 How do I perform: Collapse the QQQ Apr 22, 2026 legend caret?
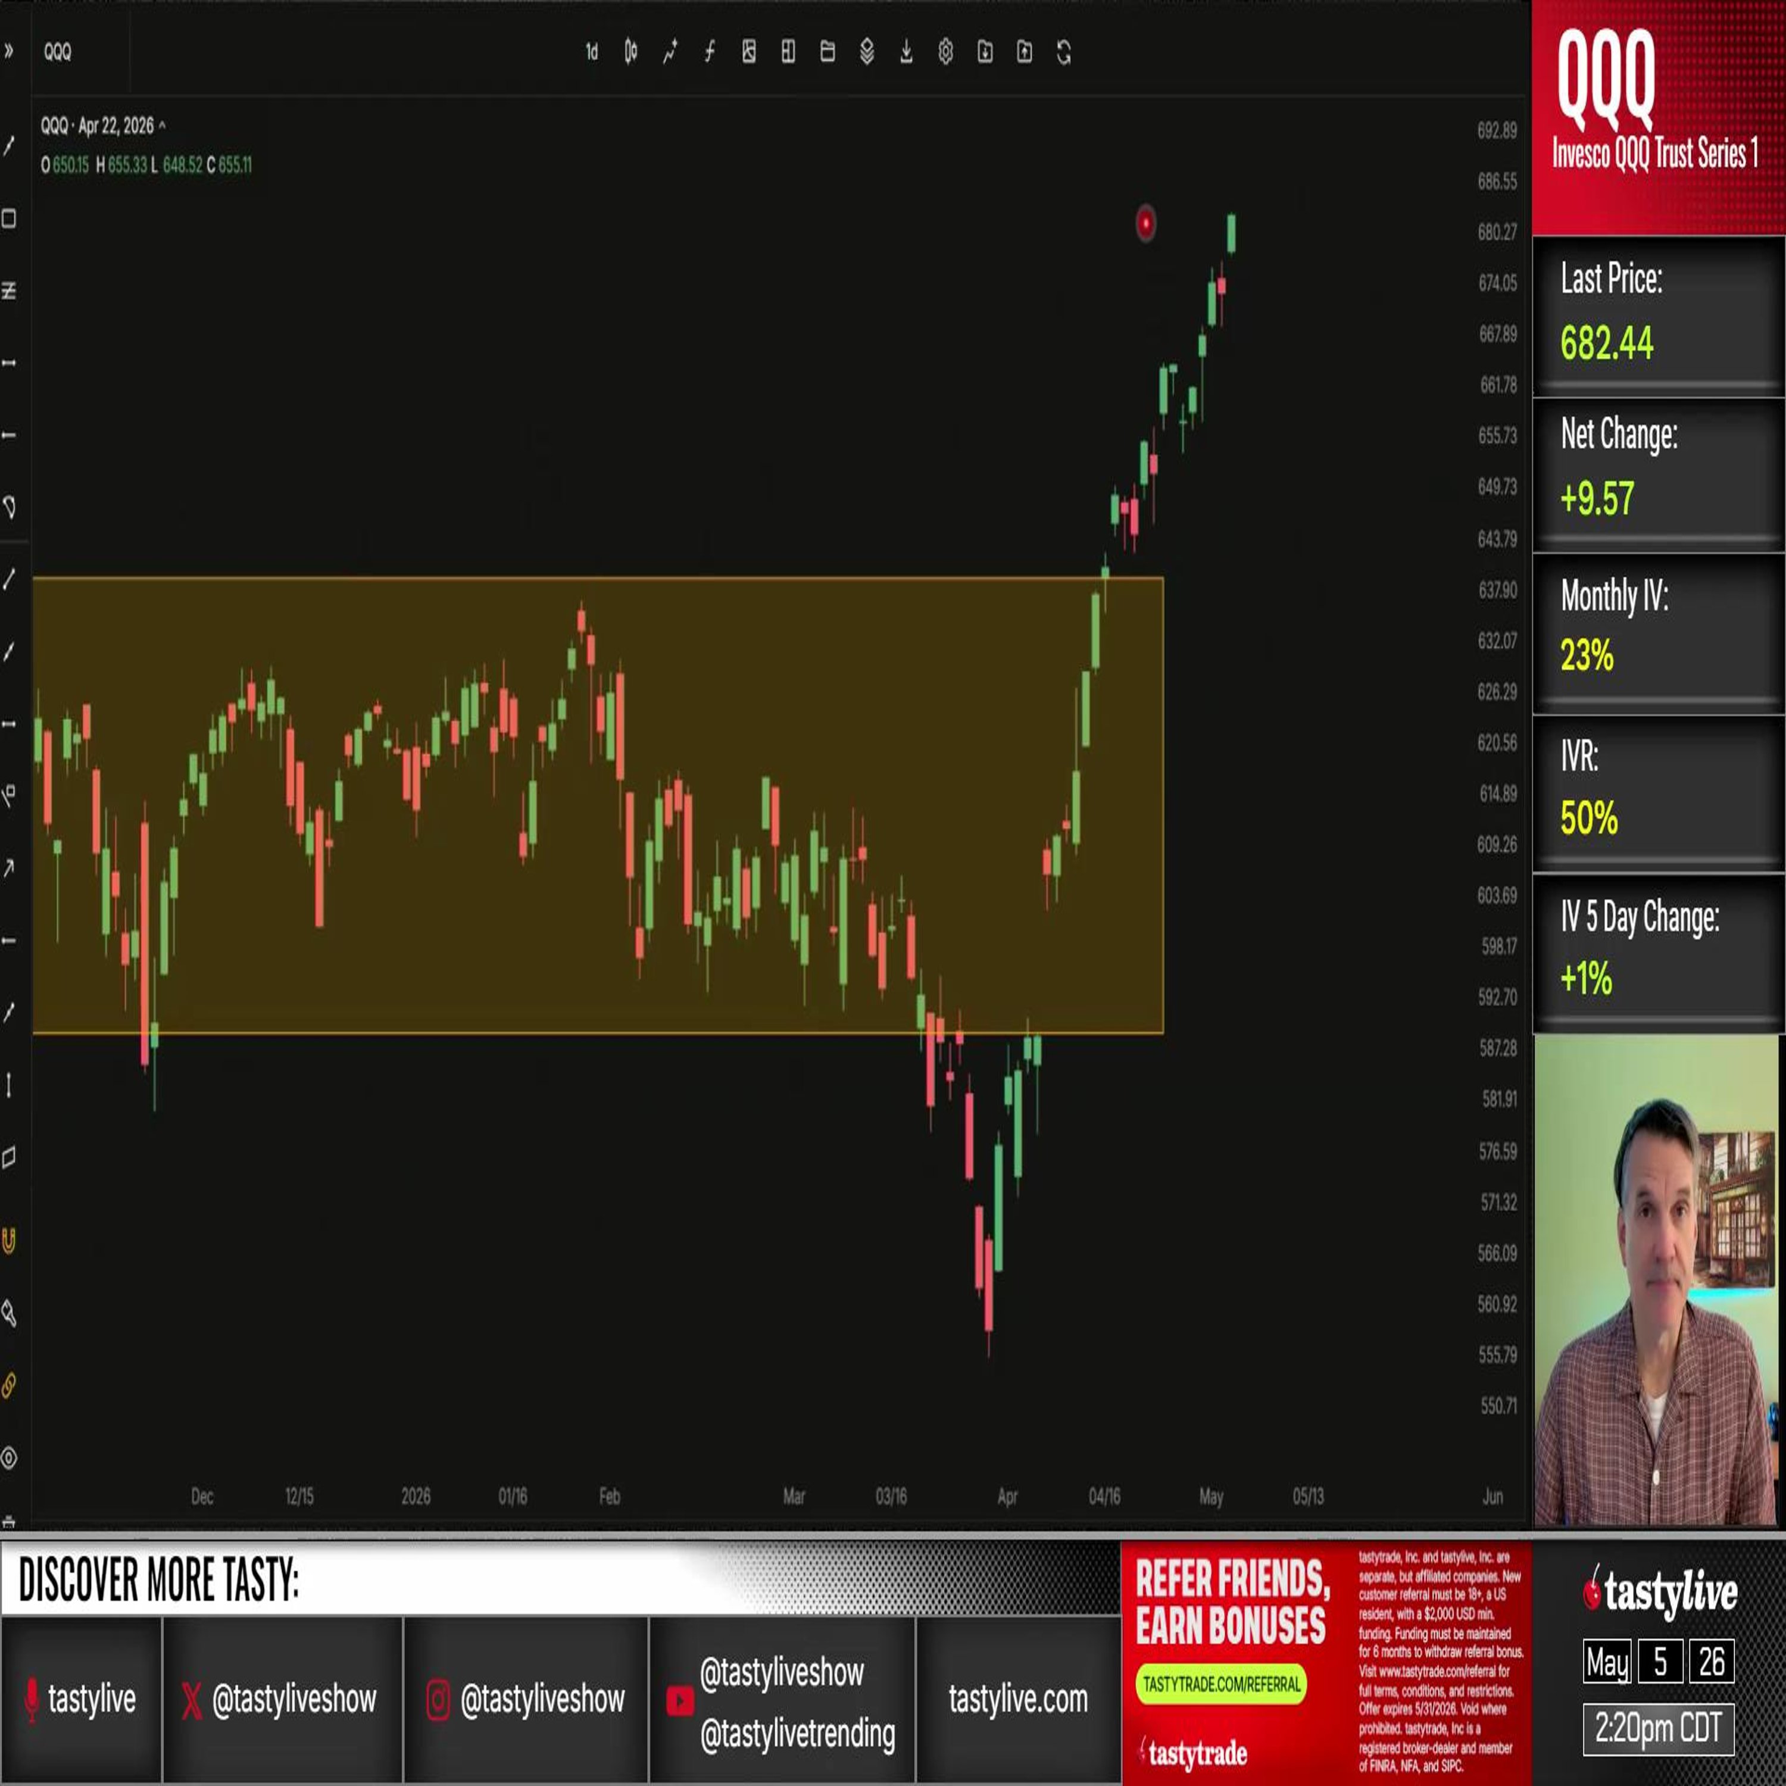tap(163, 125)
